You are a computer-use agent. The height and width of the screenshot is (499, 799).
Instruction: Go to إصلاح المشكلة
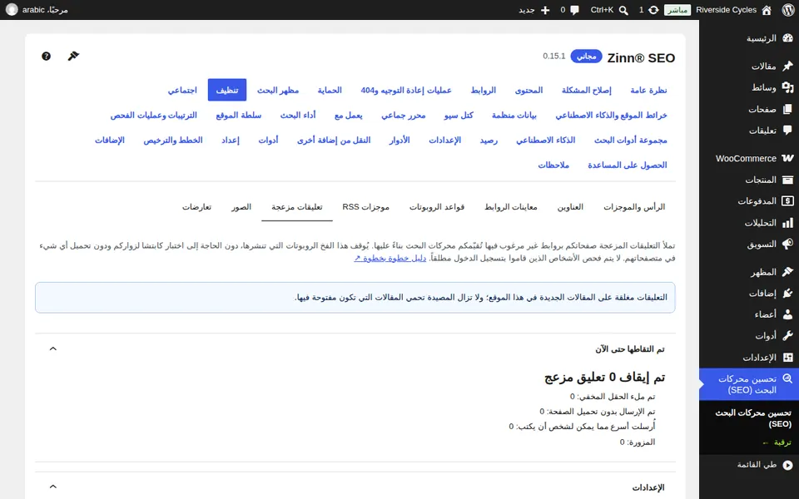(587, 90)
